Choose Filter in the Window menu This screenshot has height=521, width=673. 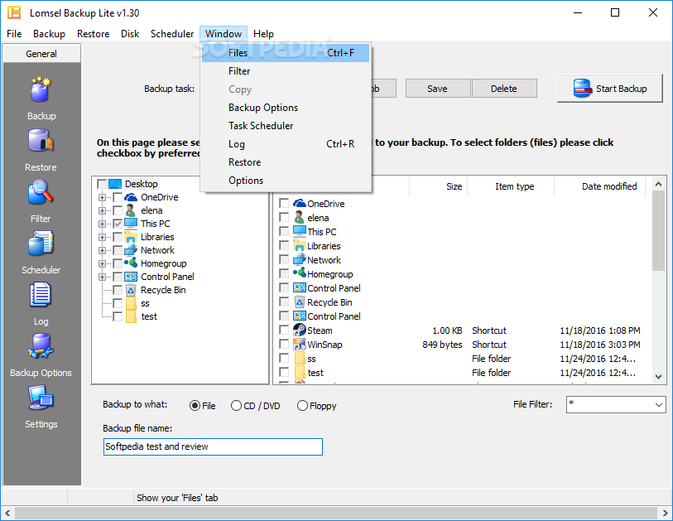click(x=286, y=71)
